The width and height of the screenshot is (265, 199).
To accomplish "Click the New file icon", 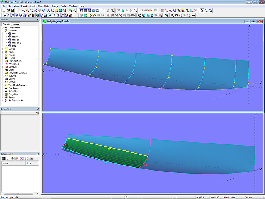I will coord(3,11).
